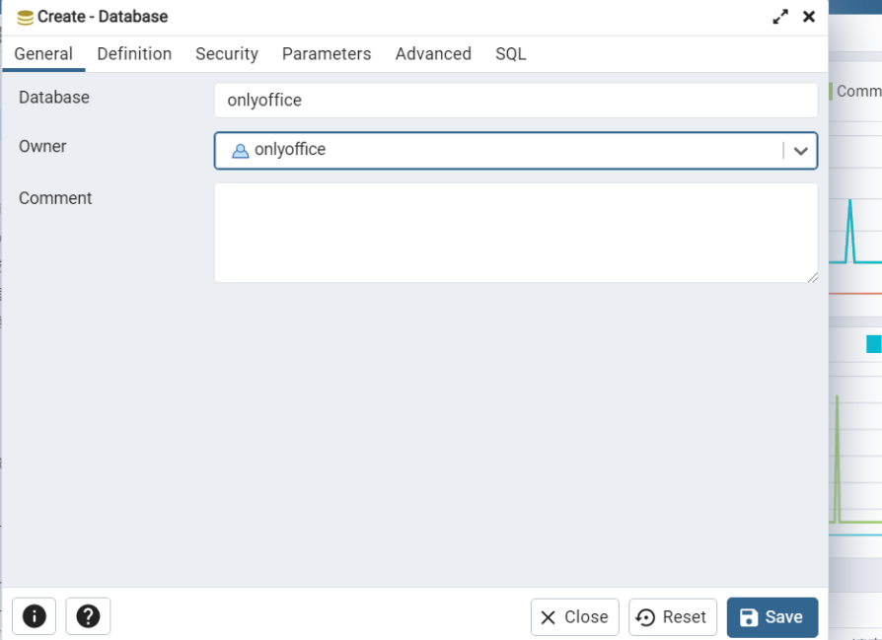This screenshot has height=640, width=882.
Task: Close the Create - Database dialog with the X icon
Action: [x=809, y=17]
